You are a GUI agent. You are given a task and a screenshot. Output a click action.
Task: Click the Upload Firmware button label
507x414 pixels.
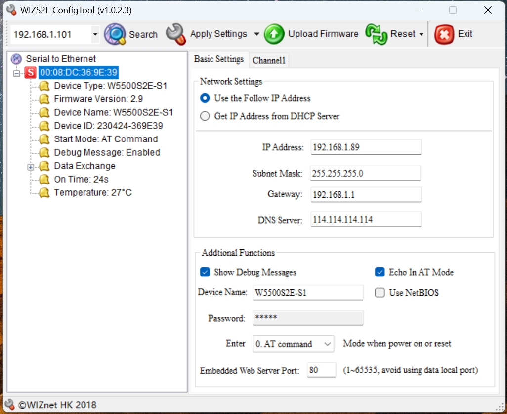323,34
